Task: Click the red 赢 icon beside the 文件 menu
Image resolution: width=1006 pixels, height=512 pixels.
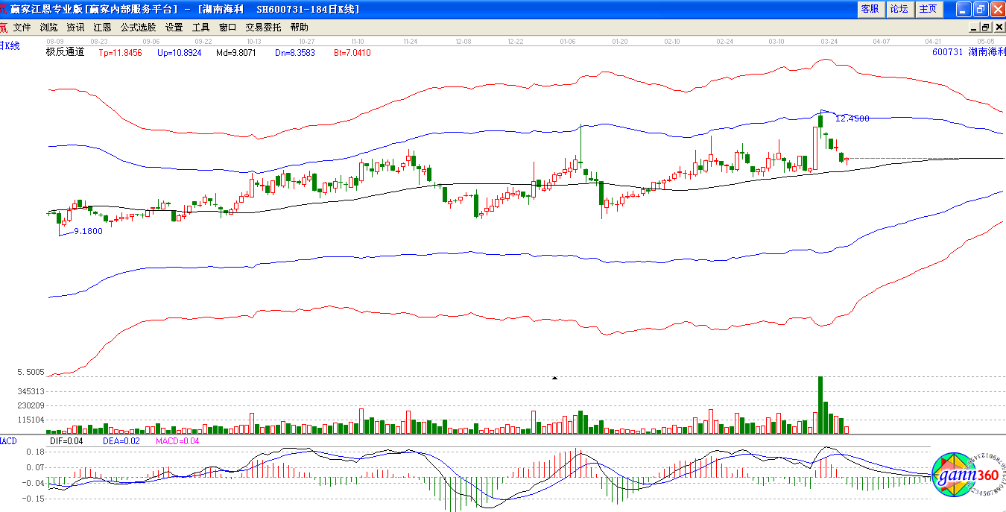Action: coord(3,27)
